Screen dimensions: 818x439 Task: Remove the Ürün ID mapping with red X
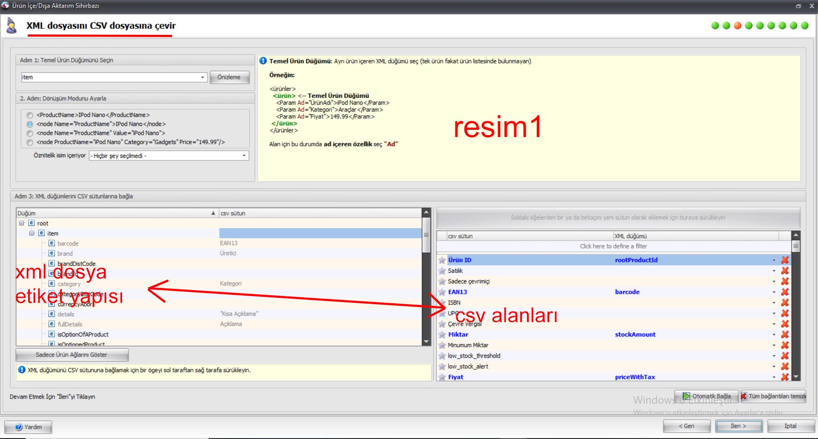785,260
